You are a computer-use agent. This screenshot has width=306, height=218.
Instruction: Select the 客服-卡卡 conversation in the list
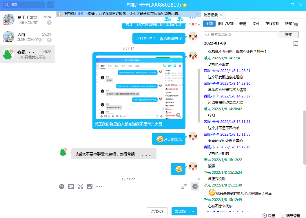28,54
